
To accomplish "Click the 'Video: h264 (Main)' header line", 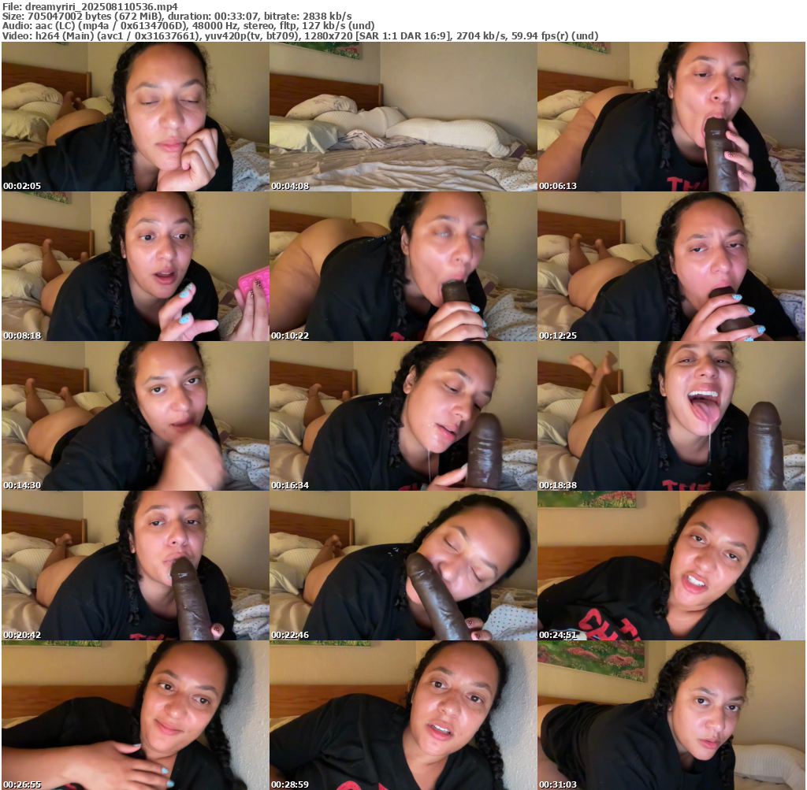I will [x=300, y=36].
